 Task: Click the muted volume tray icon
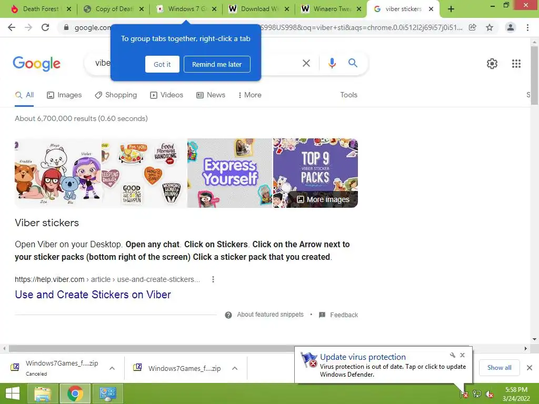pyautogui.click(x=489, y=395)
